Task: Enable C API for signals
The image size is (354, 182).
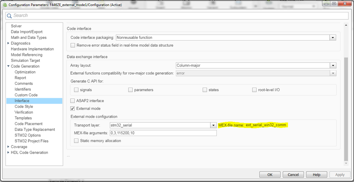Action: click(76, 90)
